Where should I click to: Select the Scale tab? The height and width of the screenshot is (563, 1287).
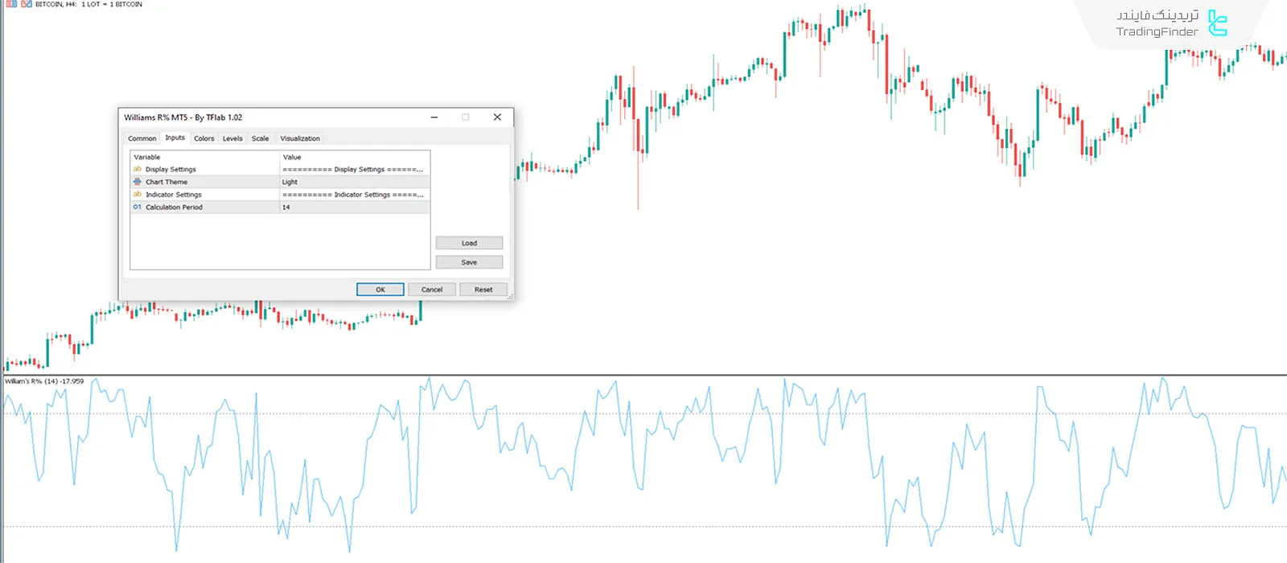[260, 138]
